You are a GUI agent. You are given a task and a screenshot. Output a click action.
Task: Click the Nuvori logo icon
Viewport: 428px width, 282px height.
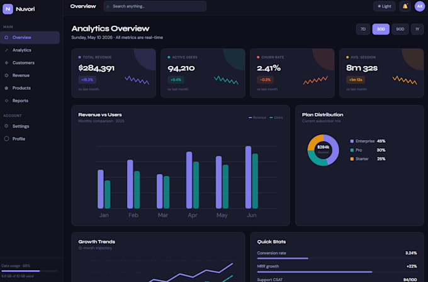[x=8, y=9]
